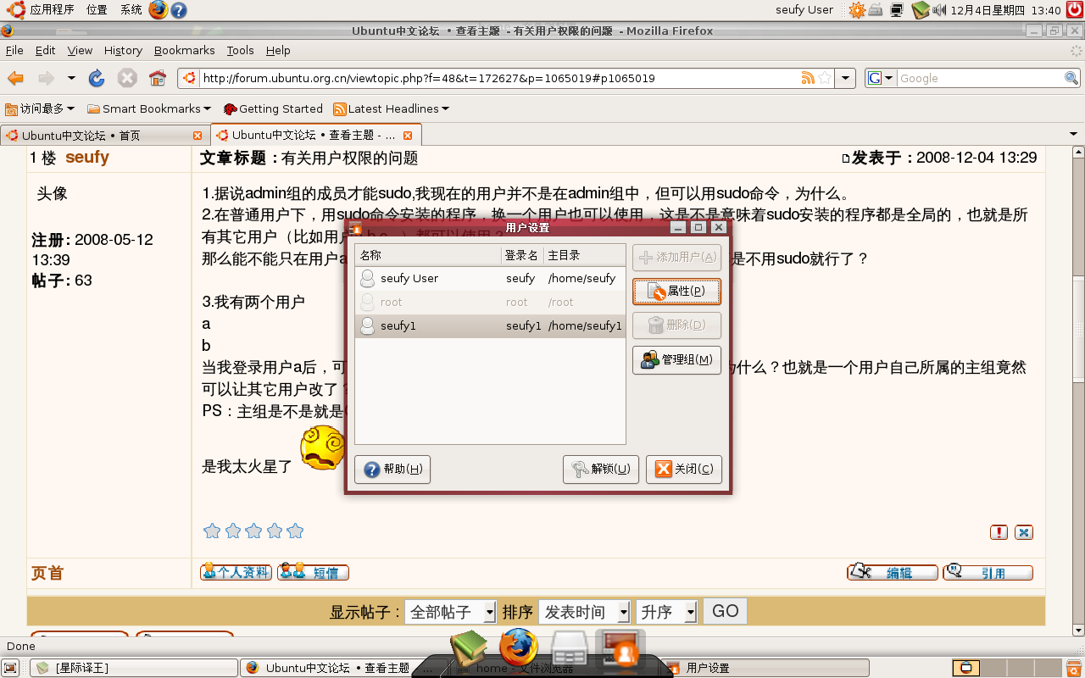Click Firefox back arrow button

[15, 79]
